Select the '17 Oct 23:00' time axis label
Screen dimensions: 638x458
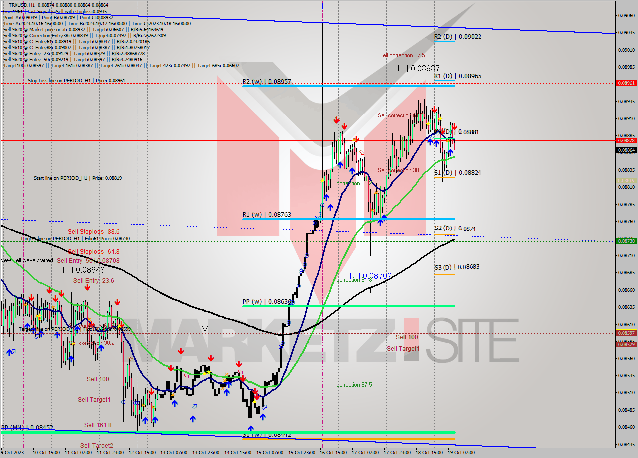[397, 453]
